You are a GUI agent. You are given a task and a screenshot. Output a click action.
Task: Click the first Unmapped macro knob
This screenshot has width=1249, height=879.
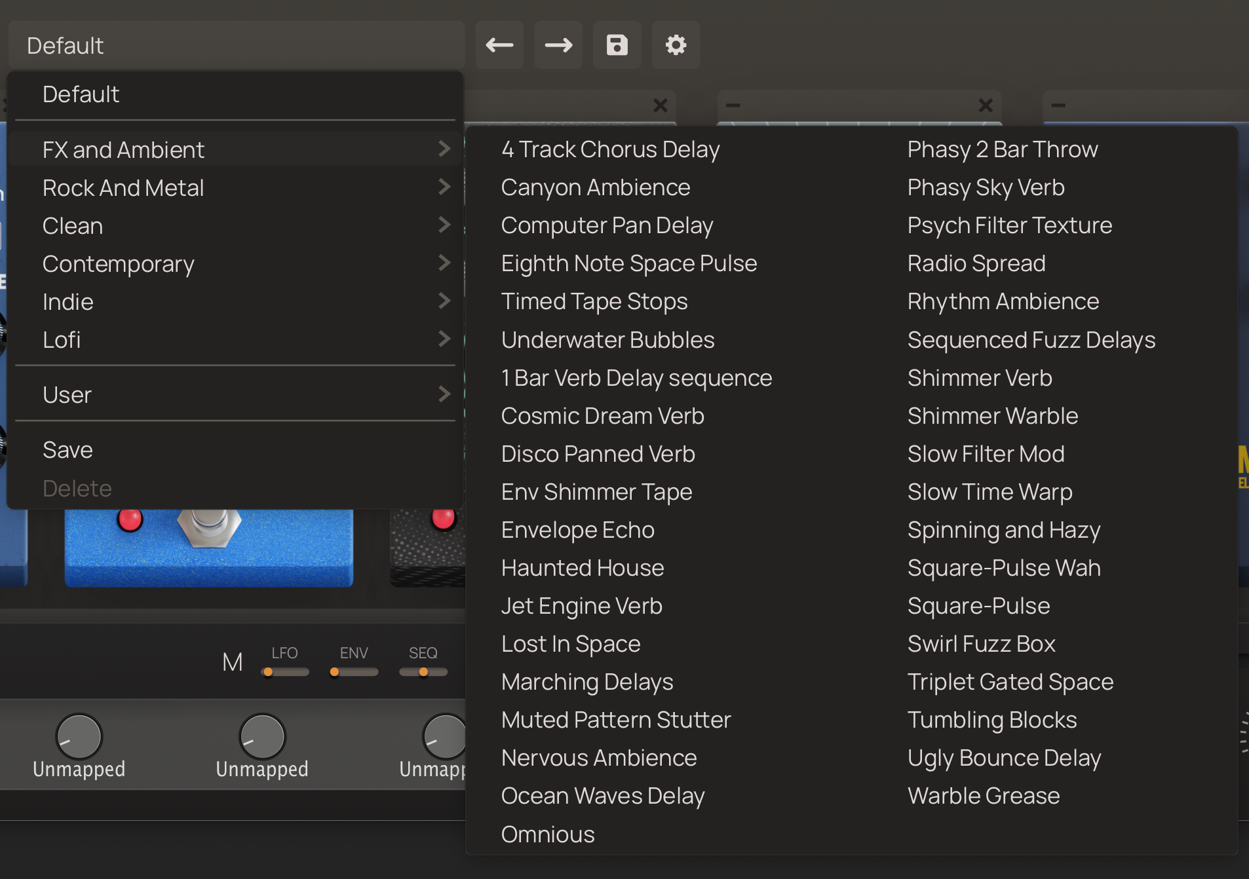[79, 737]
